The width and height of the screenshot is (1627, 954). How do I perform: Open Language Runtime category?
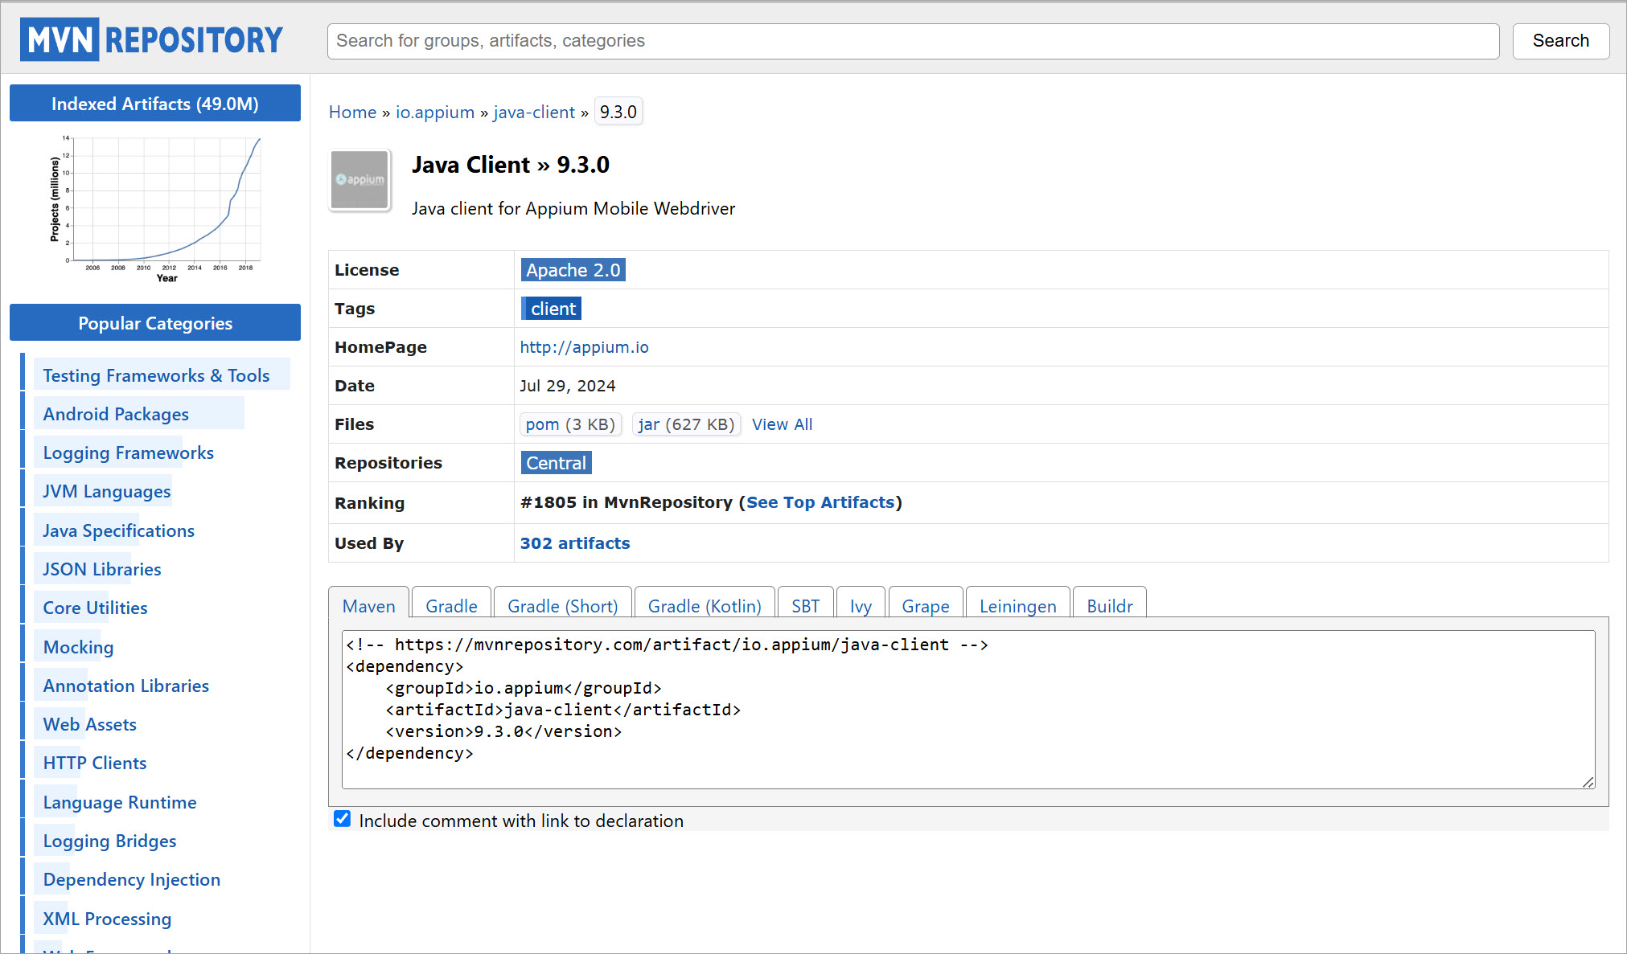click(x=120, y=802)
